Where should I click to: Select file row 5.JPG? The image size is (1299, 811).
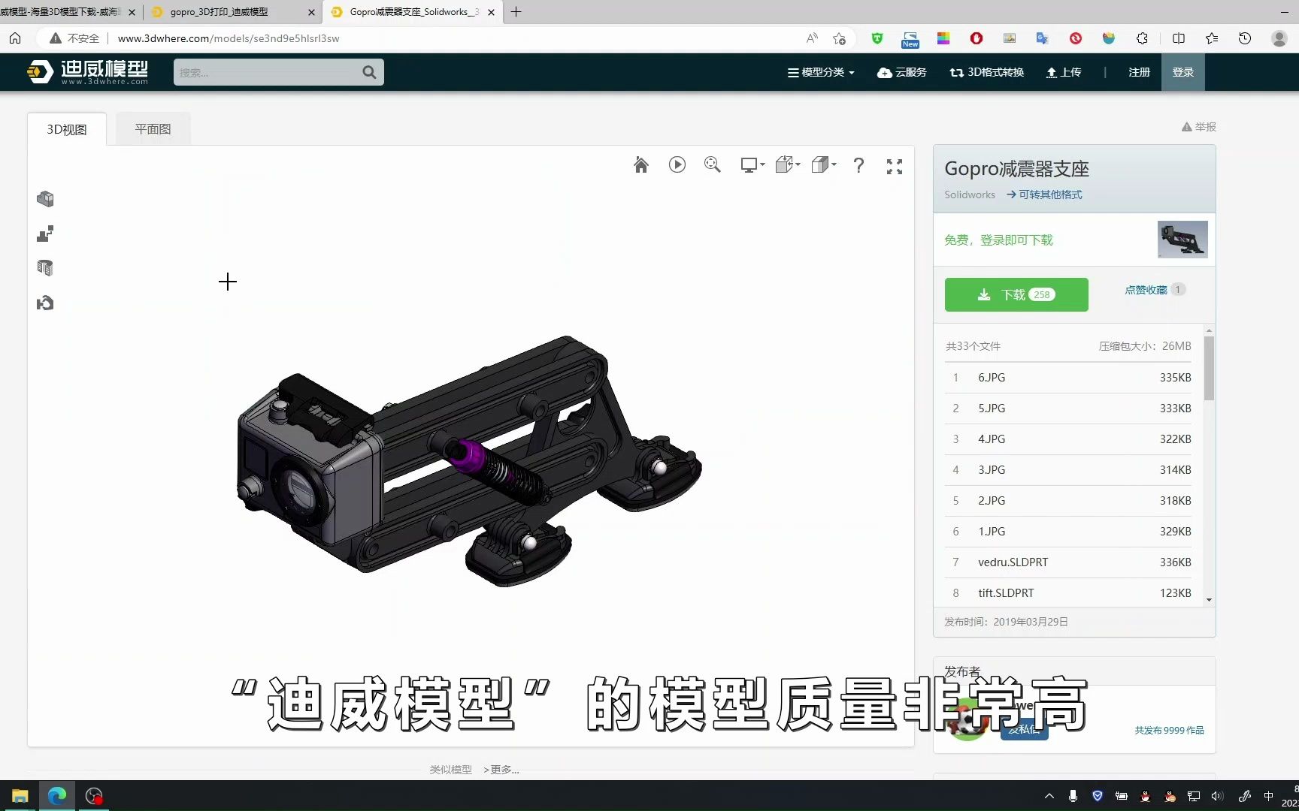[x=1068, y=409]
